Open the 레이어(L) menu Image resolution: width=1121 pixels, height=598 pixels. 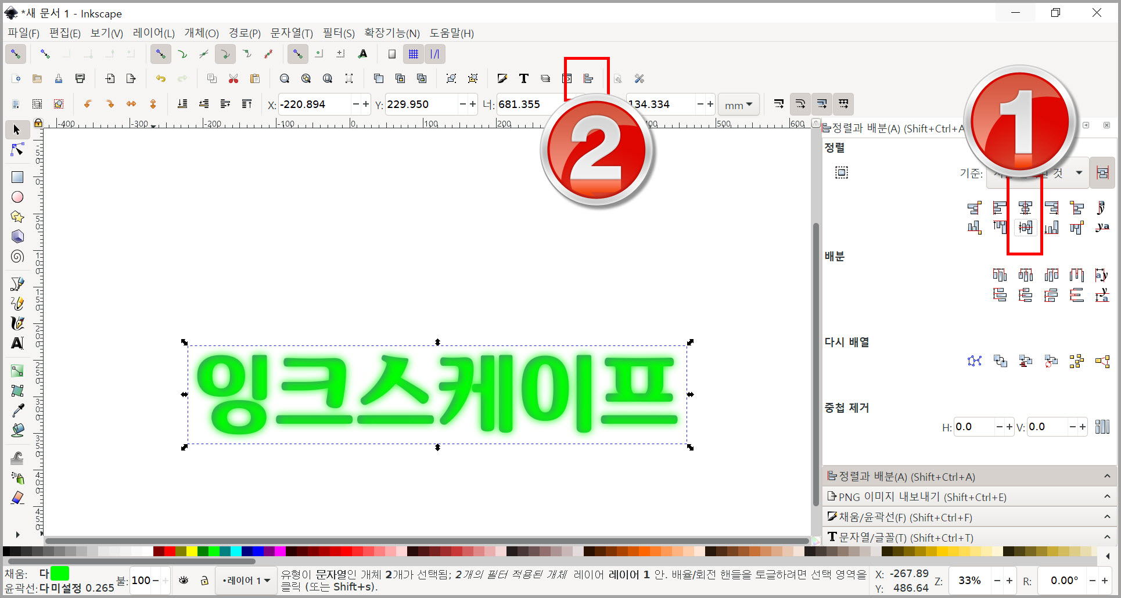click(x=153, y=33)
